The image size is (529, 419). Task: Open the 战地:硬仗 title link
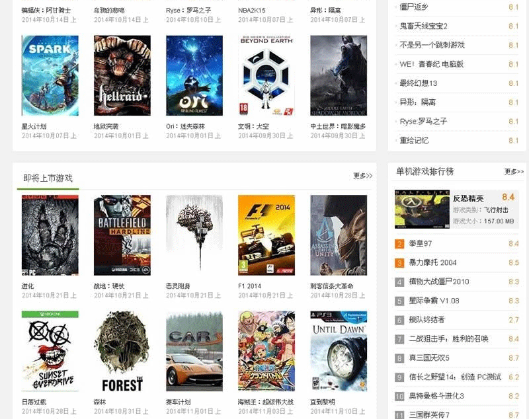(109, 286)
